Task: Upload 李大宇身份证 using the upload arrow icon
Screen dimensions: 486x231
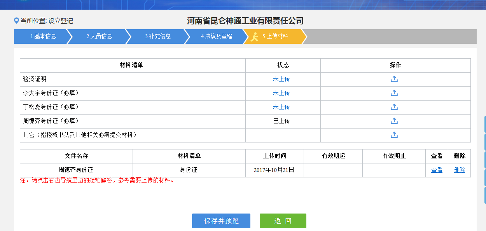Action: pos(394,93)
